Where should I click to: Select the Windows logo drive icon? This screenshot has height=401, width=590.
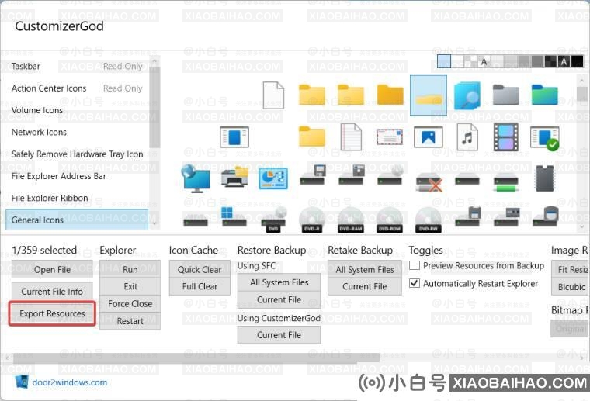(x=234, y=217)
